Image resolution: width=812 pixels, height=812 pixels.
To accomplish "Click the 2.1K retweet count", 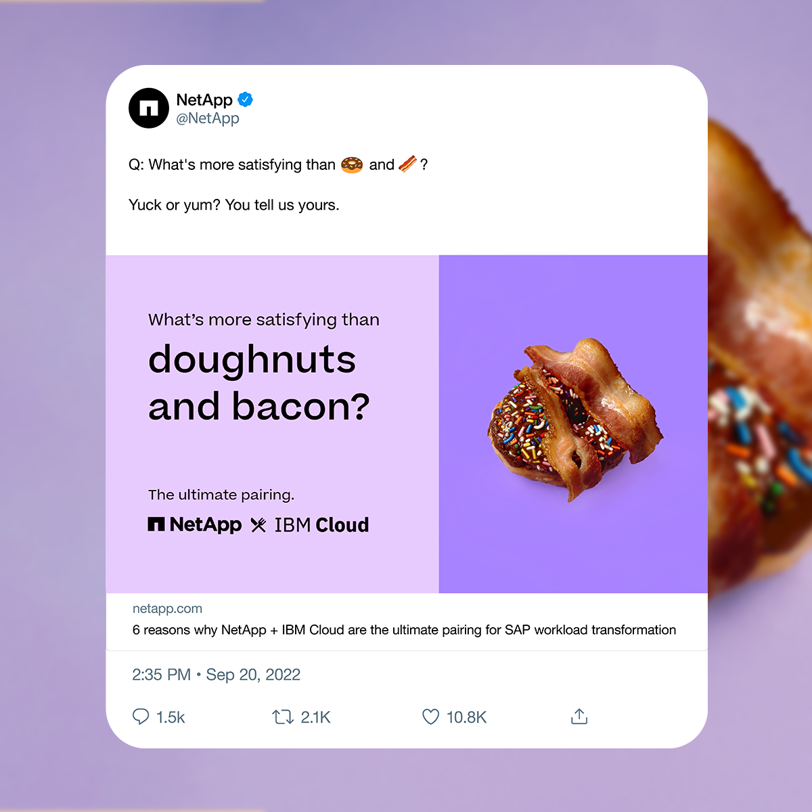I will point(315,717).
